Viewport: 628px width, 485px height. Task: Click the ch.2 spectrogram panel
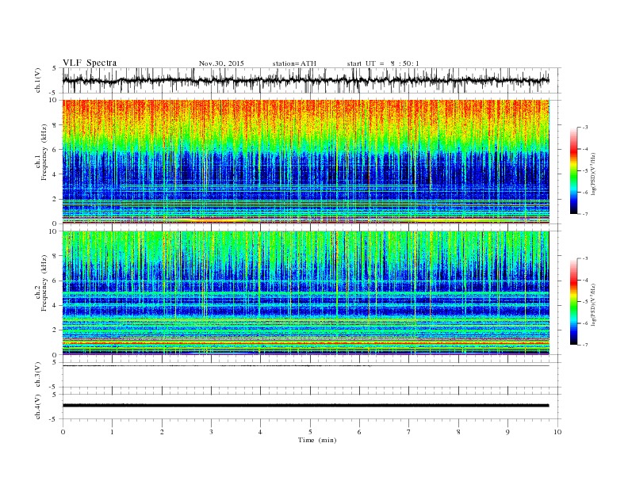(x=305, y=292)
